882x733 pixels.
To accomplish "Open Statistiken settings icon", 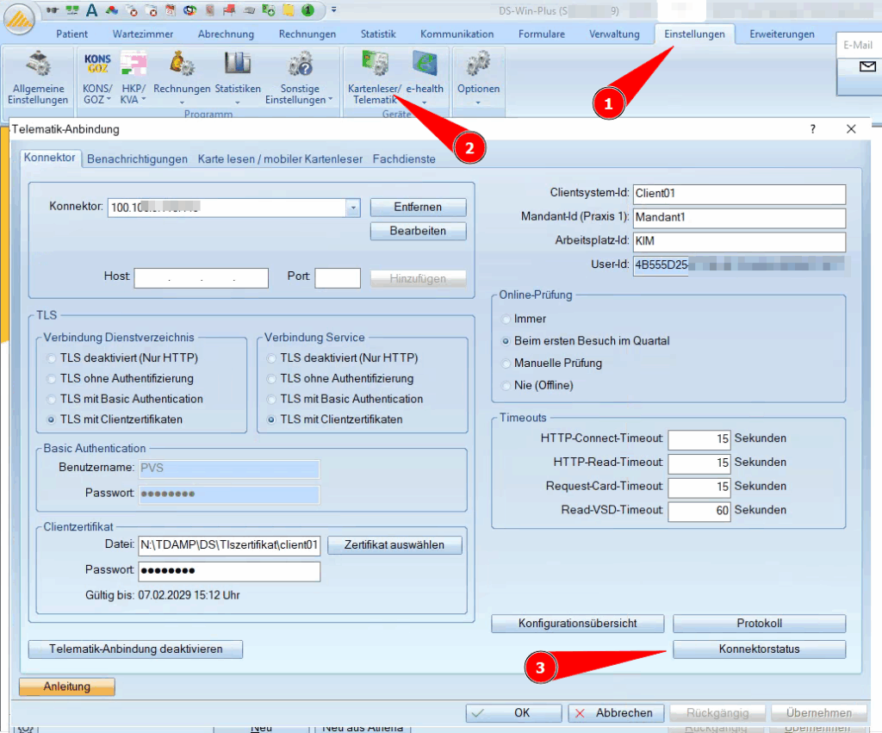I will click(237, 65).
